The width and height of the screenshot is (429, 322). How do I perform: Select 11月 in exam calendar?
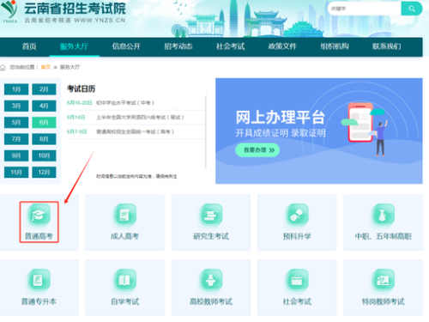16,173
